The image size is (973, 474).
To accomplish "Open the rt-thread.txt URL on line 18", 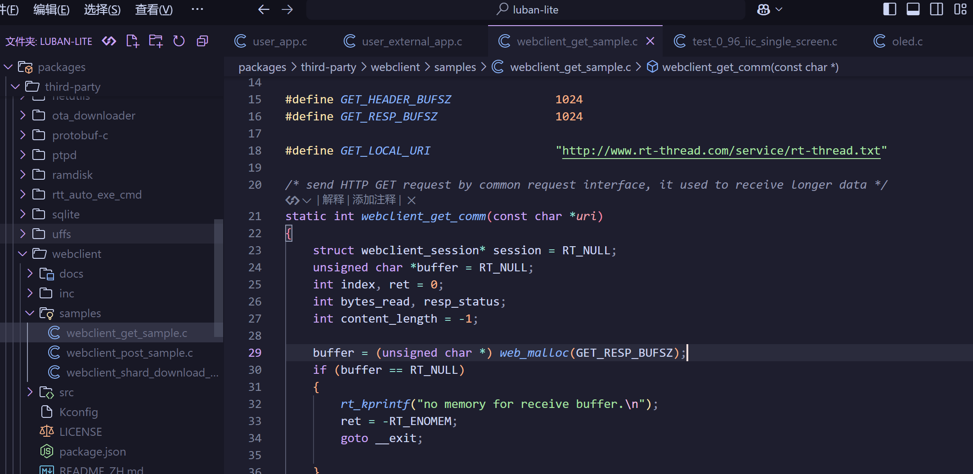I will click(721, 151).
